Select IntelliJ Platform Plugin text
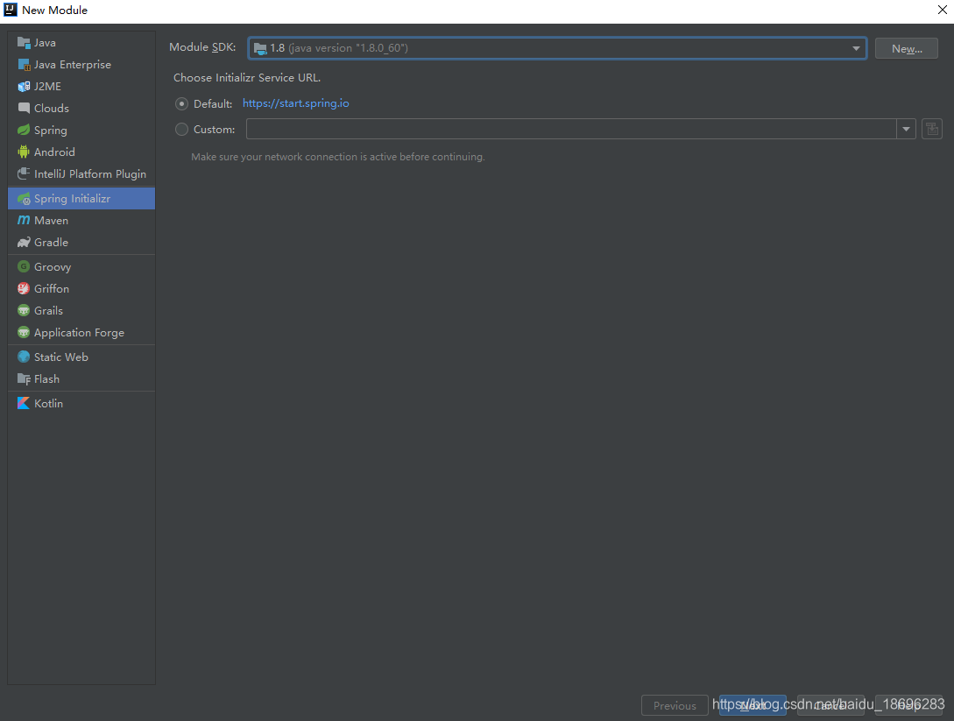 coord(90,174)
